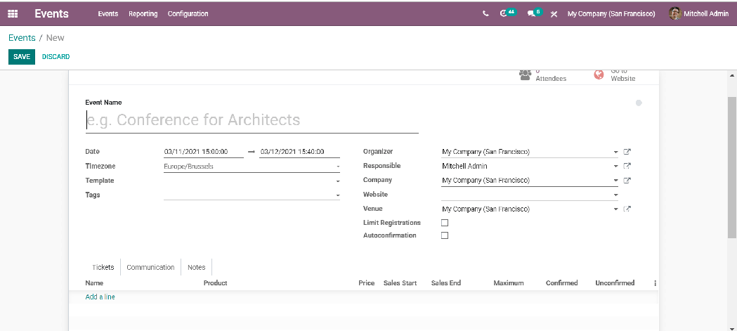Open Organizer external link icon
737x331 pixels.
(x=627, y=152)
